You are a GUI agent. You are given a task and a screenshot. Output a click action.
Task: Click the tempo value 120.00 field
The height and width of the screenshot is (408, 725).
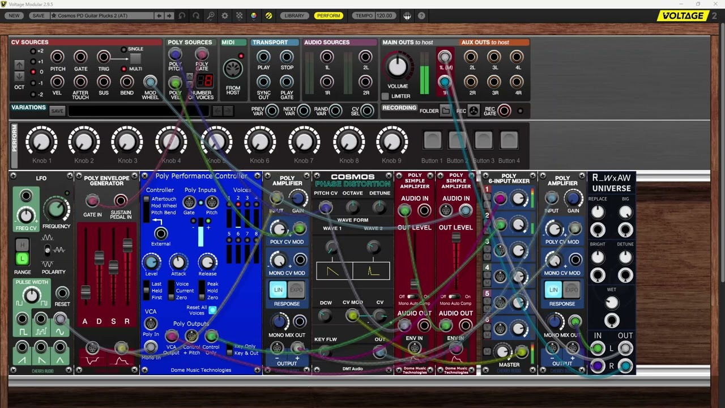point(385,16)
